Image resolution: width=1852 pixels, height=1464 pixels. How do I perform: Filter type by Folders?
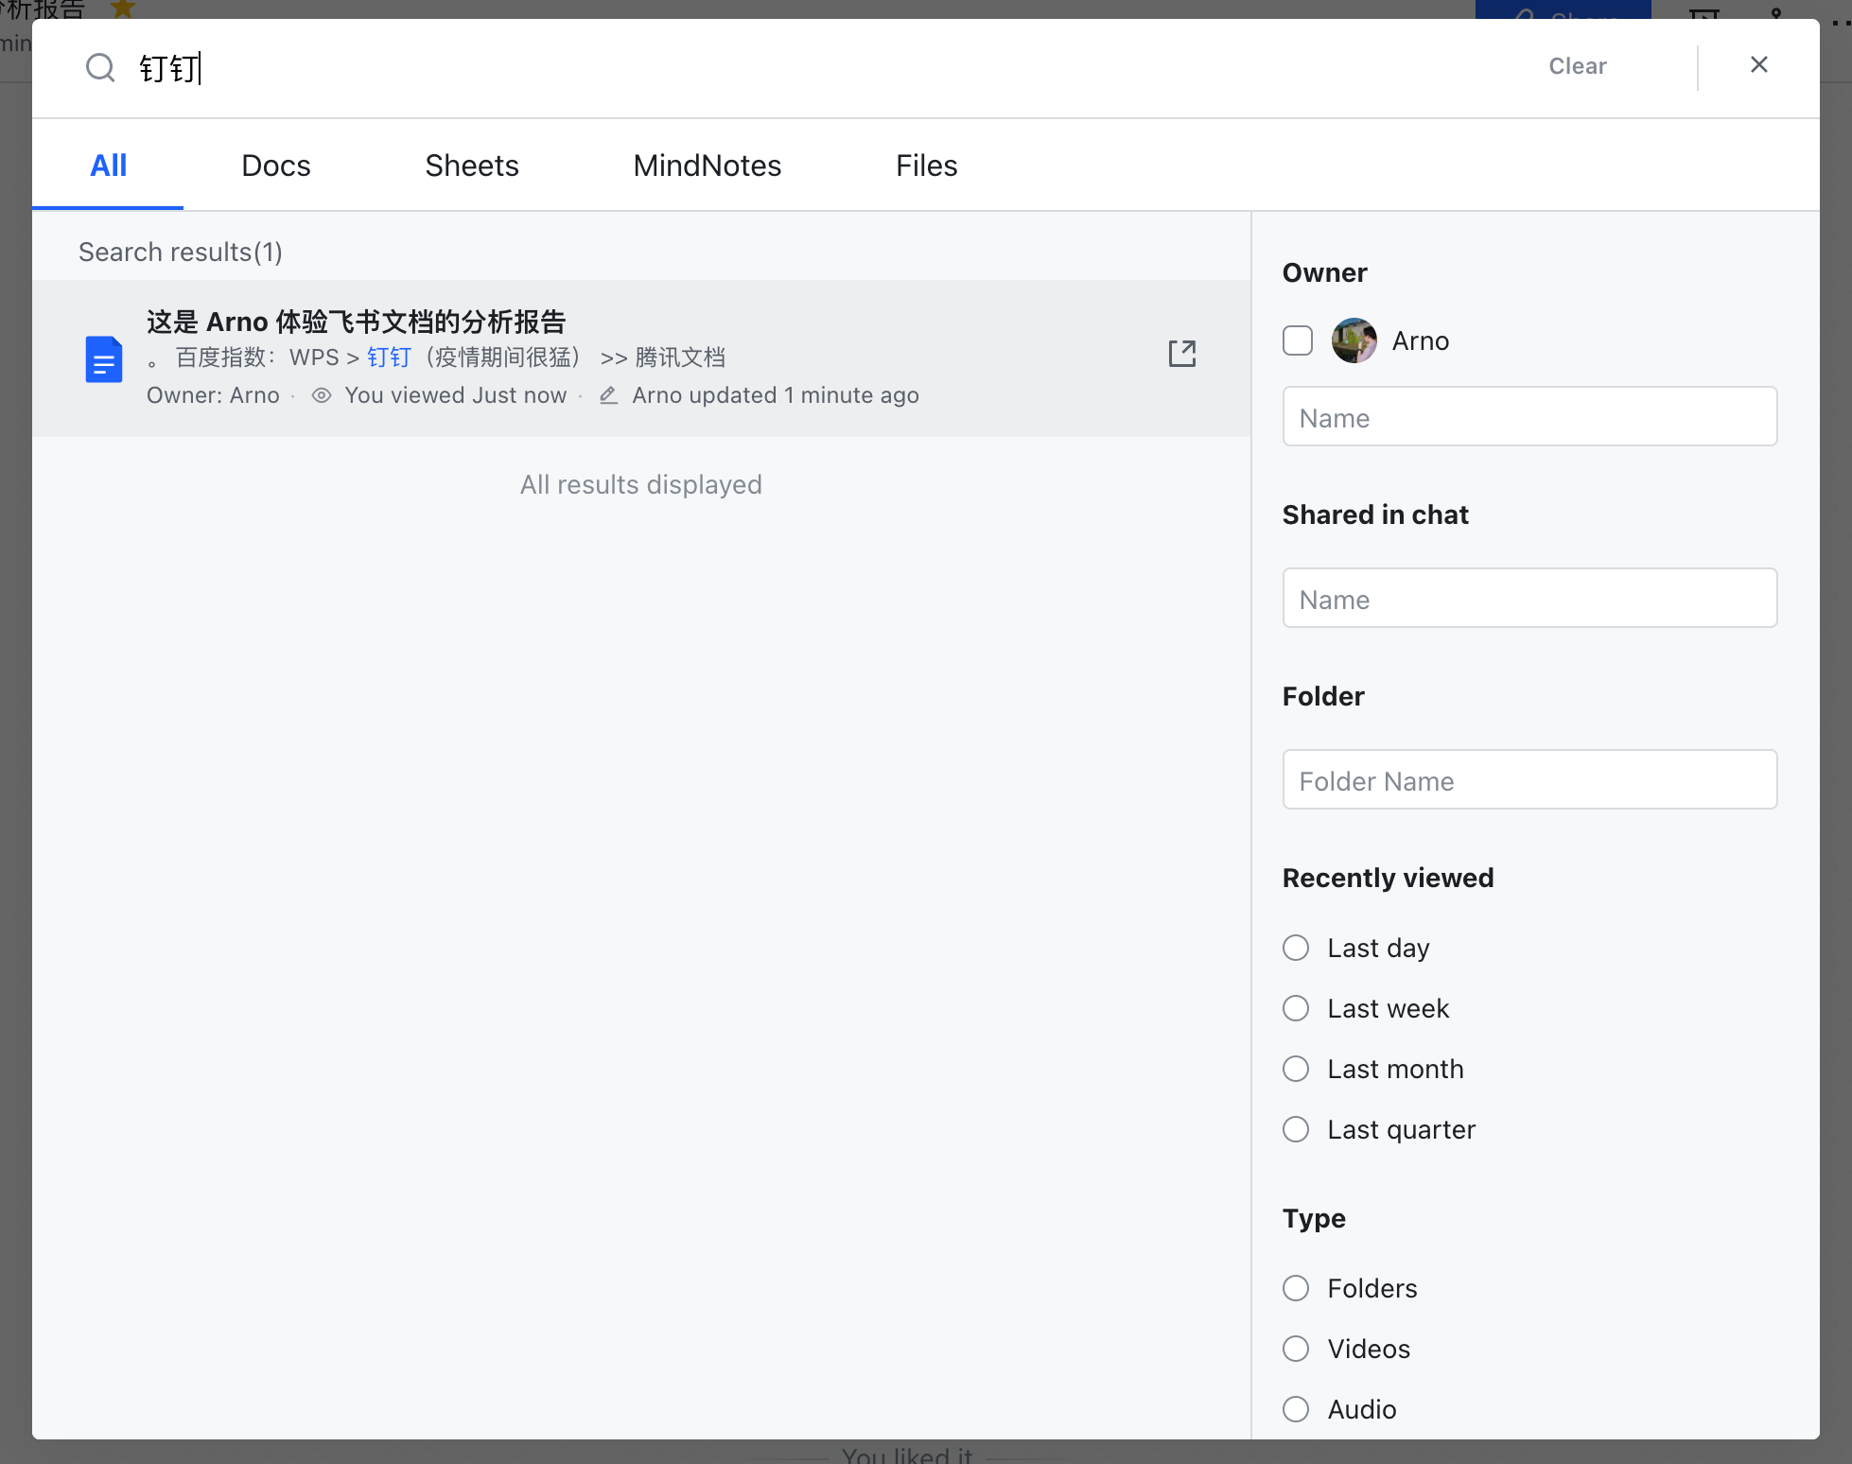[x=1296, y=1288]
